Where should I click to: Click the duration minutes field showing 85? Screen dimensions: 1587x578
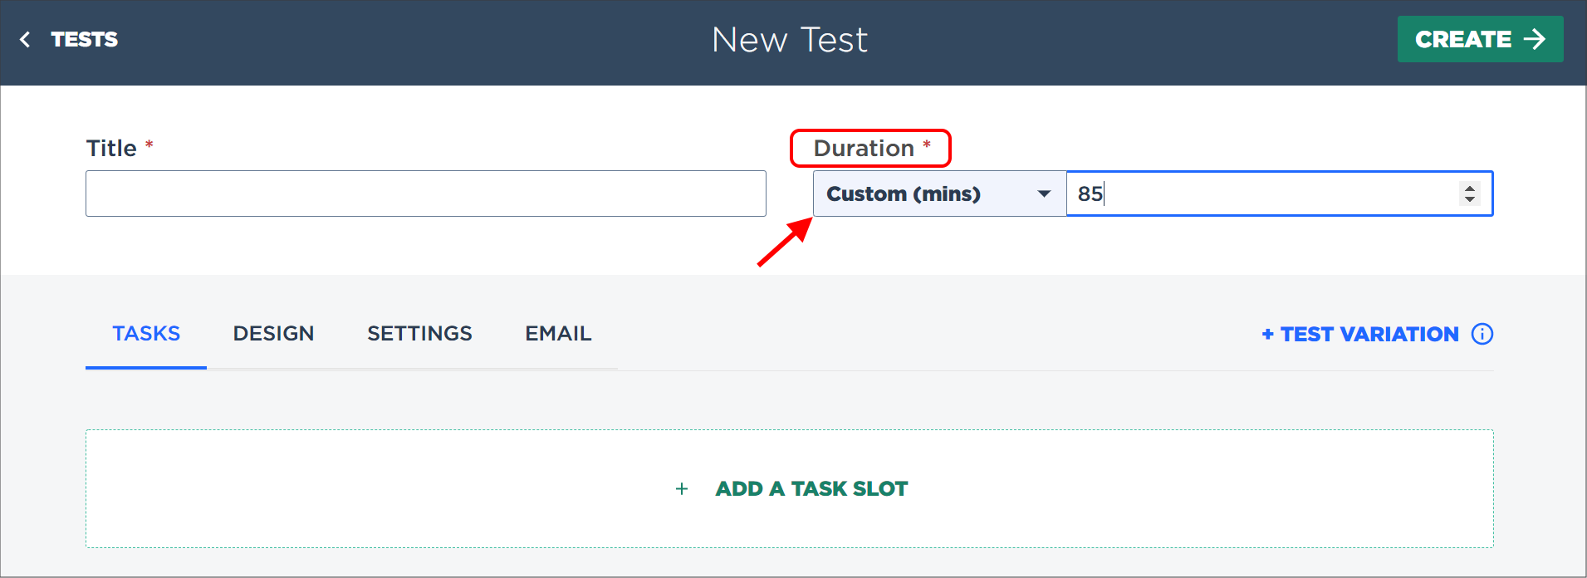point(1280,193)
